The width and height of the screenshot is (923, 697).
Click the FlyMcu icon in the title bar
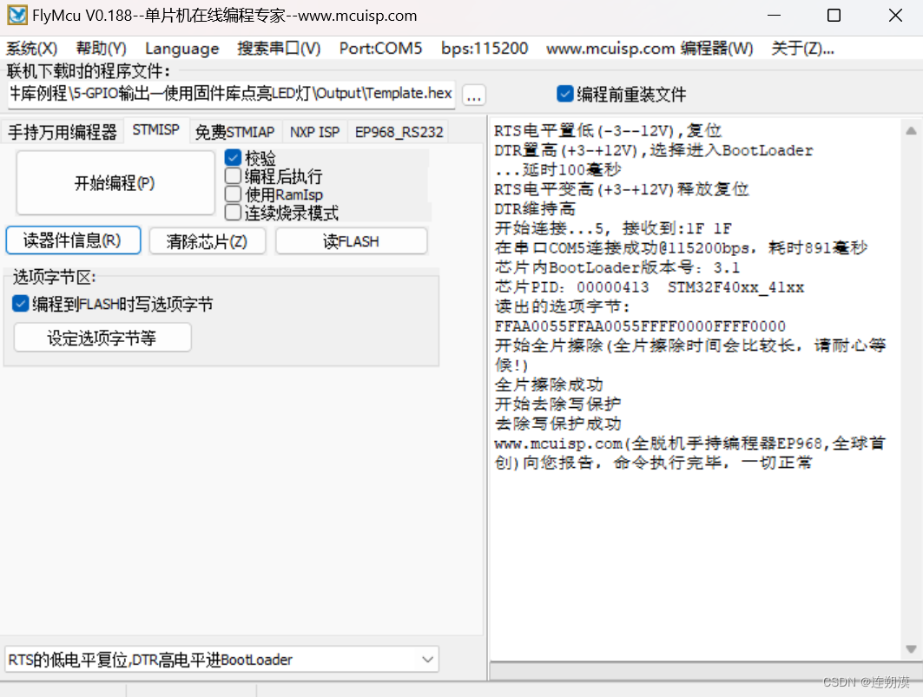pyautogui.click(x=16, y=15)
